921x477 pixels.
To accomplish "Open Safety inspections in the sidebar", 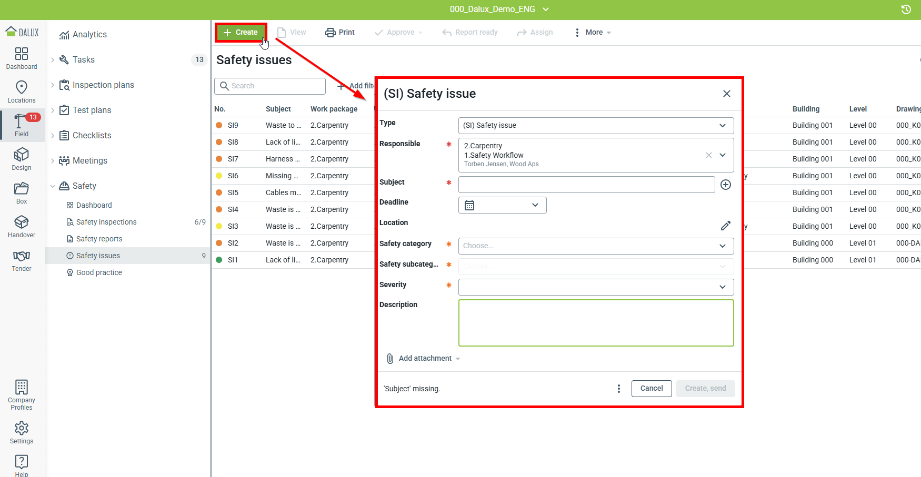I will [106, 222].
